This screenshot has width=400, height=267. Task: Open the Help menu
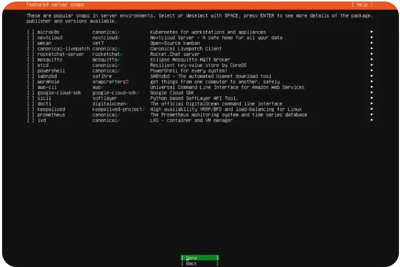[362, 5]
